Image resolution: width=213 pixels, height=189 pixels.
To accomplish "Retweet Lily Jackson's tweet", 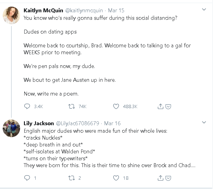I will point(72,178).
